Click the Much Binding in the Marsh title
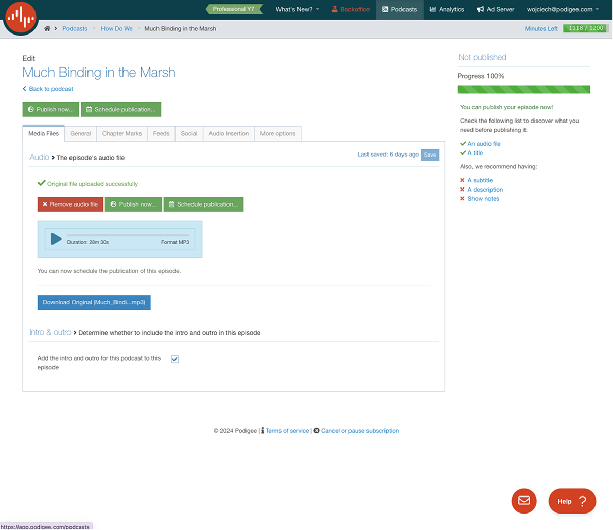 [x=99, y=72]
